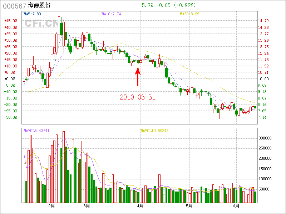Select the MA30:8.29 indicator label
The height and width of the screenshot is (214, 286).
click(189, 14)
